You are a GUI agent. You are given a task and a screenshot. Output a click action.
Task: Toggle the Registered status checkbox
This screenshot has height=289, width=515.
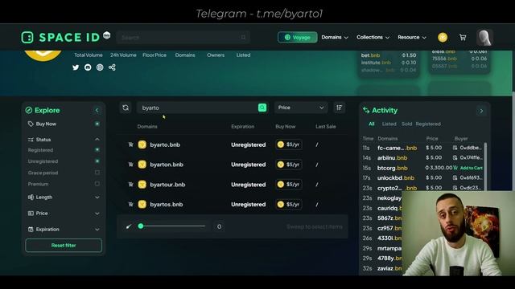[x=97, y=150]
